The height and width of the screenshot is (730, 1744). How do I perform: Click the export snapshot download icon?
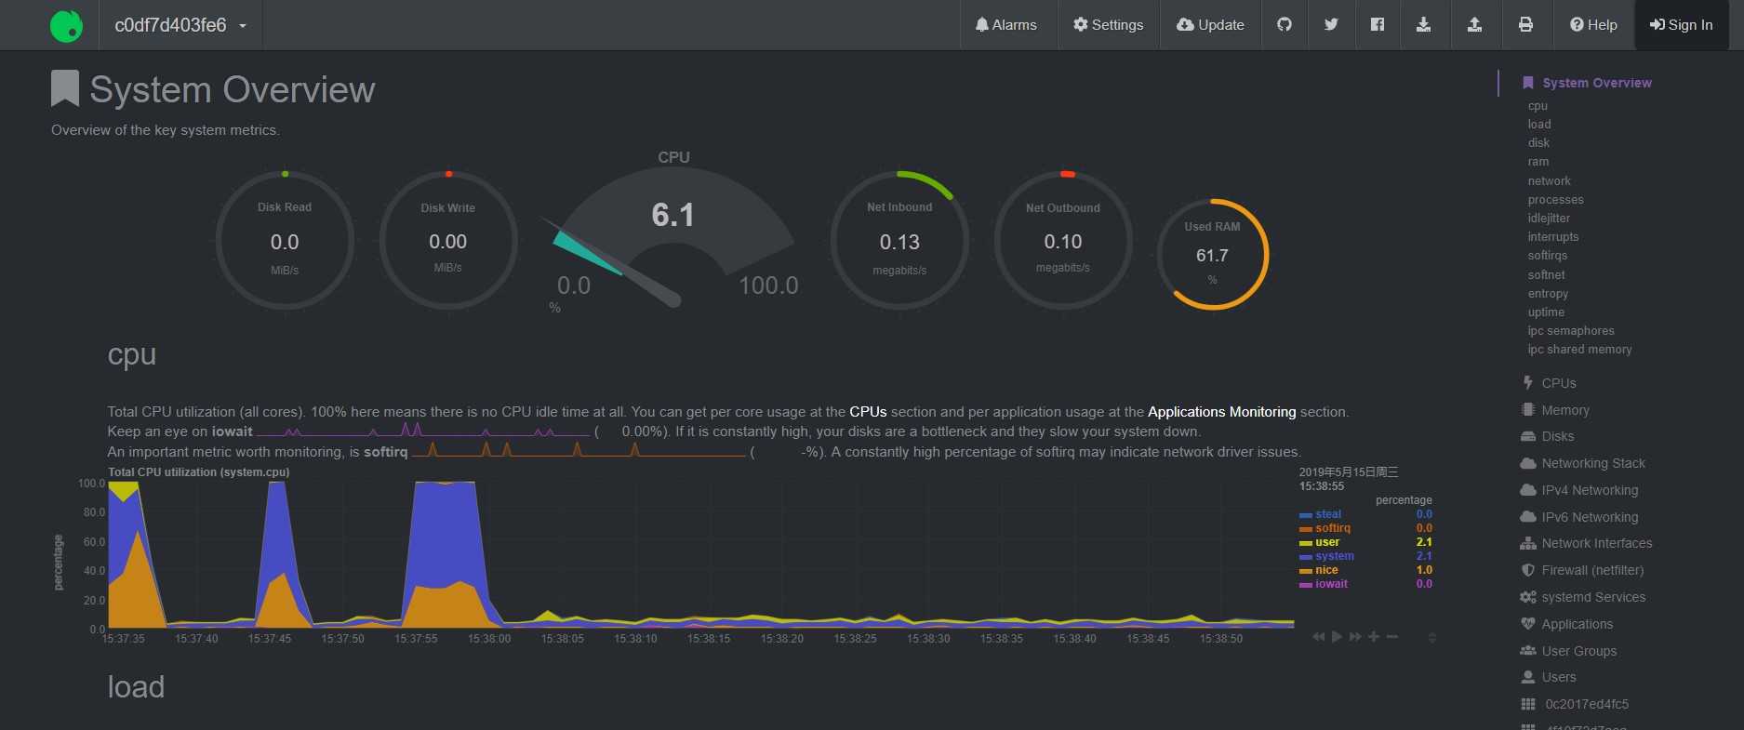(x=1423, y=25)
